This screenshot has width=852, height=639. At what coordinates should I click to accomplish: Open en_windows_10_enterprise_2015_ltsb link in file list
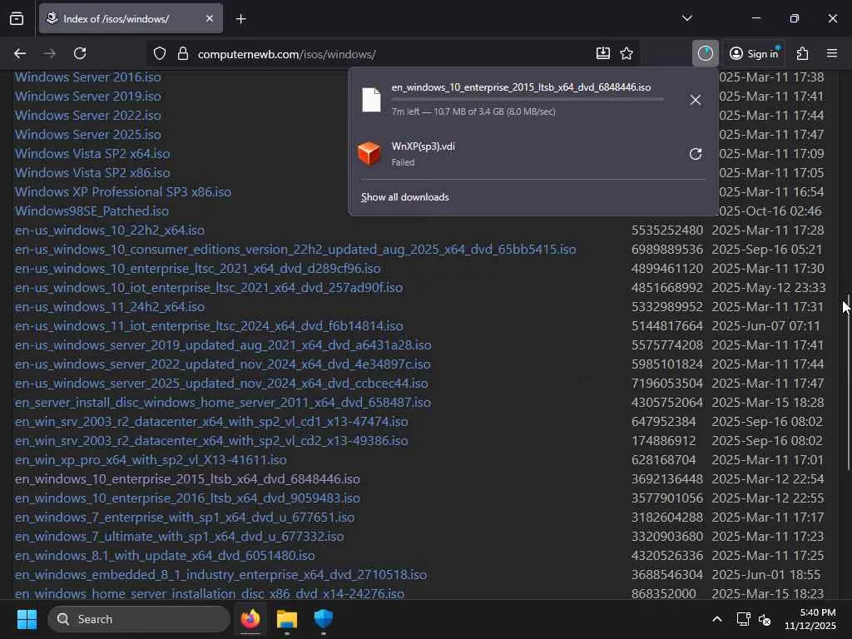187,479
